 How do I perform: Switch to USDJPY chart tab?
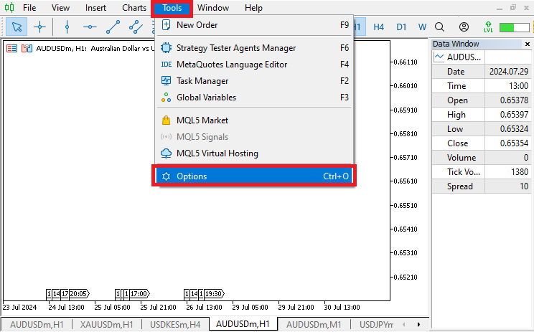pos(376,325)
